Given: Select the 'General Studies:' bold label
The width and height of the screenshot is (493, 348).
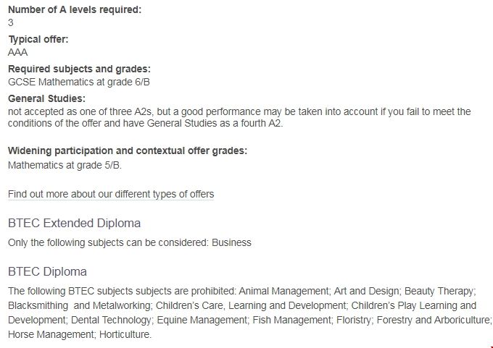Looking at the screenshot, I should point(46,98).
